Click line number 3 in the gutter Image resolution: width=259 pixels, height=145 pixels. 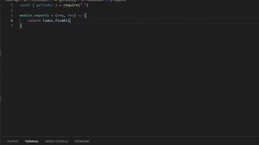pyautogui.click(x=12, y=15)
